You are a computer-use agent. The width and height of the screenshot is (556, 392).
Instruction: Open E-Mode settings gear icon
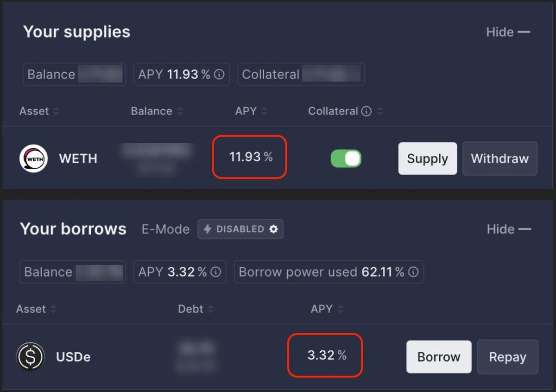coord(273,229)
